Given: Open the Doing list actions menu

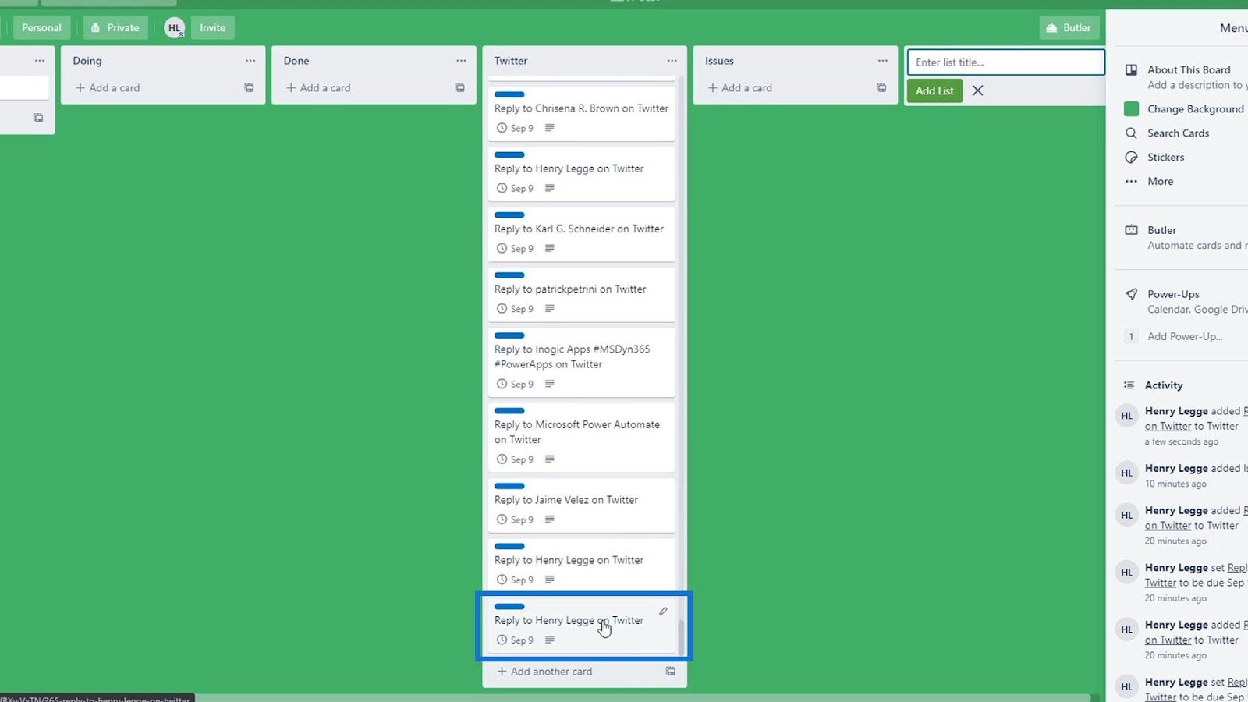Looking at the screenshot, I should tap(250, 61).
